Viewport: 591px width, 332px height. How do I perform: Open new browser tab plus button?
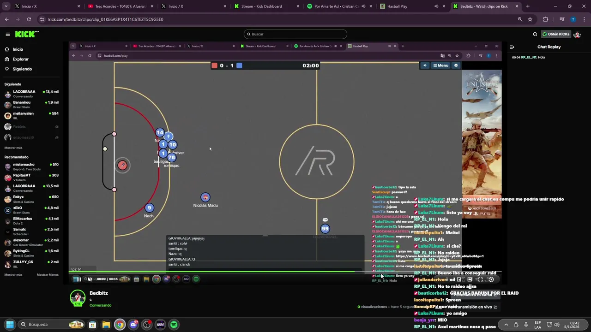(528, 6)
